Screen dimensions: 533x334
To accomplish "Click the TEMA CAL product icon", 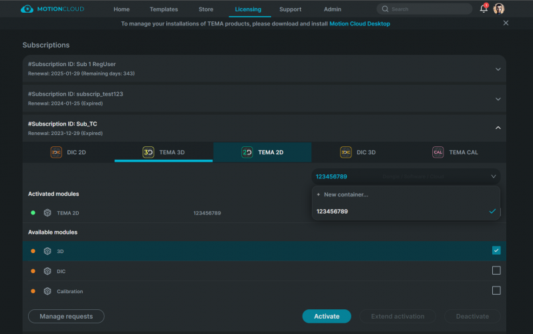I will click(x=438, y=152).
